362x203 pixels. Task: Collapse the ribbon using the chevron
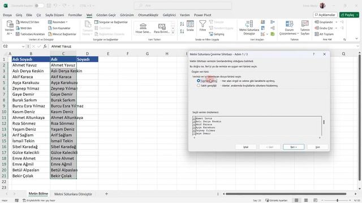coord(357,39)
